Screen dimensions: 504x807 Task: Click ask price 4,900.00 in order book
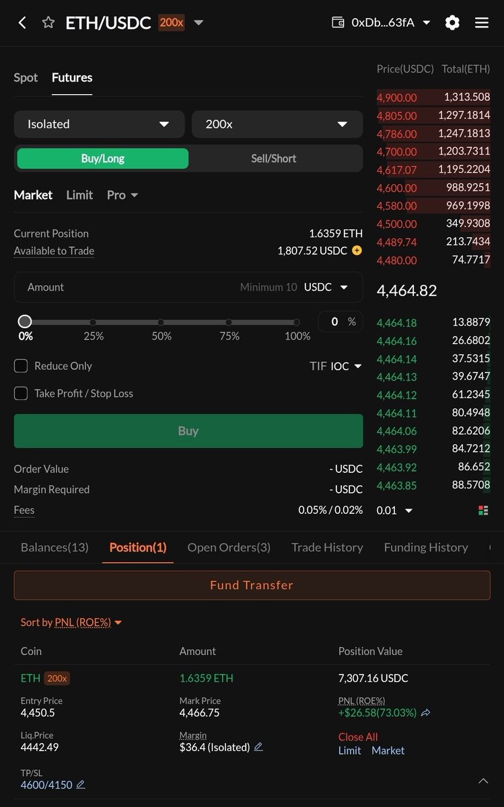tap(397, 98)
